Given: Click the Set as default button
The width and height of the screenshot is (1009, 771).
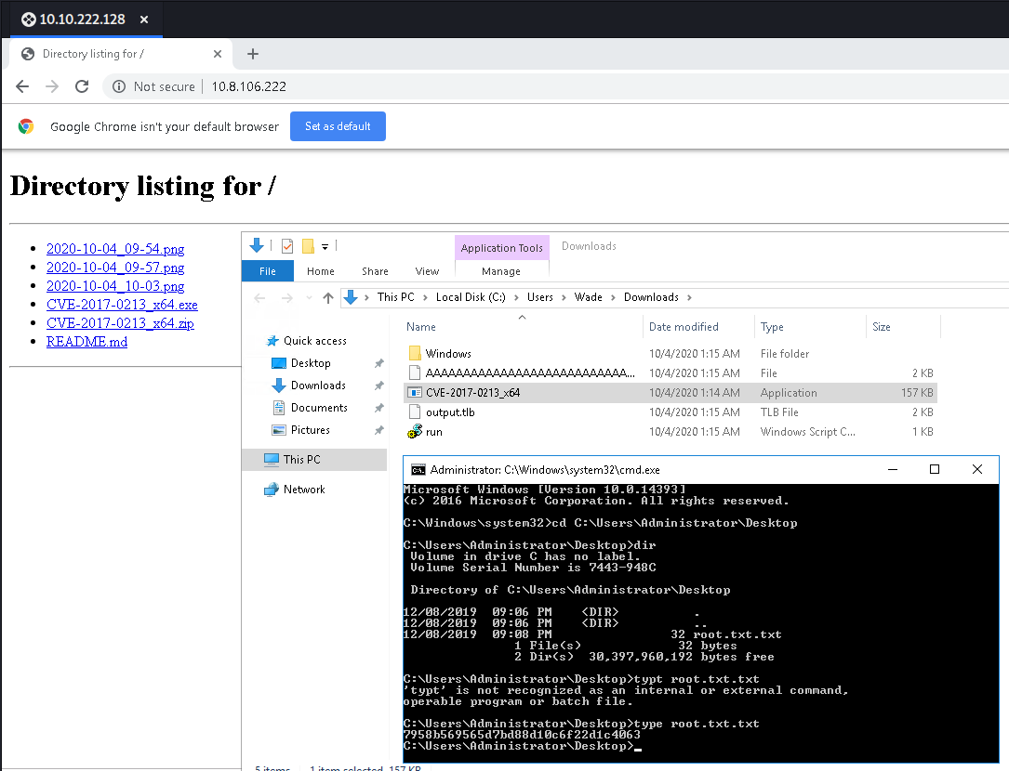Looking at the screenshot, I should pyautogui.click(x=338, y=126).
